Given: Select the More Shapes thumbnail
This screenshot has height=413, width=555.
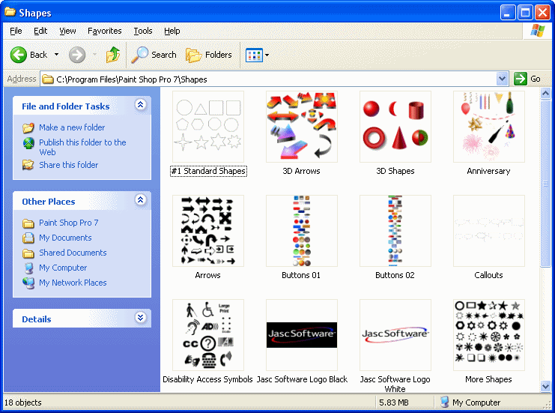Looking at the screenshot, I should [x=489, y=335].
